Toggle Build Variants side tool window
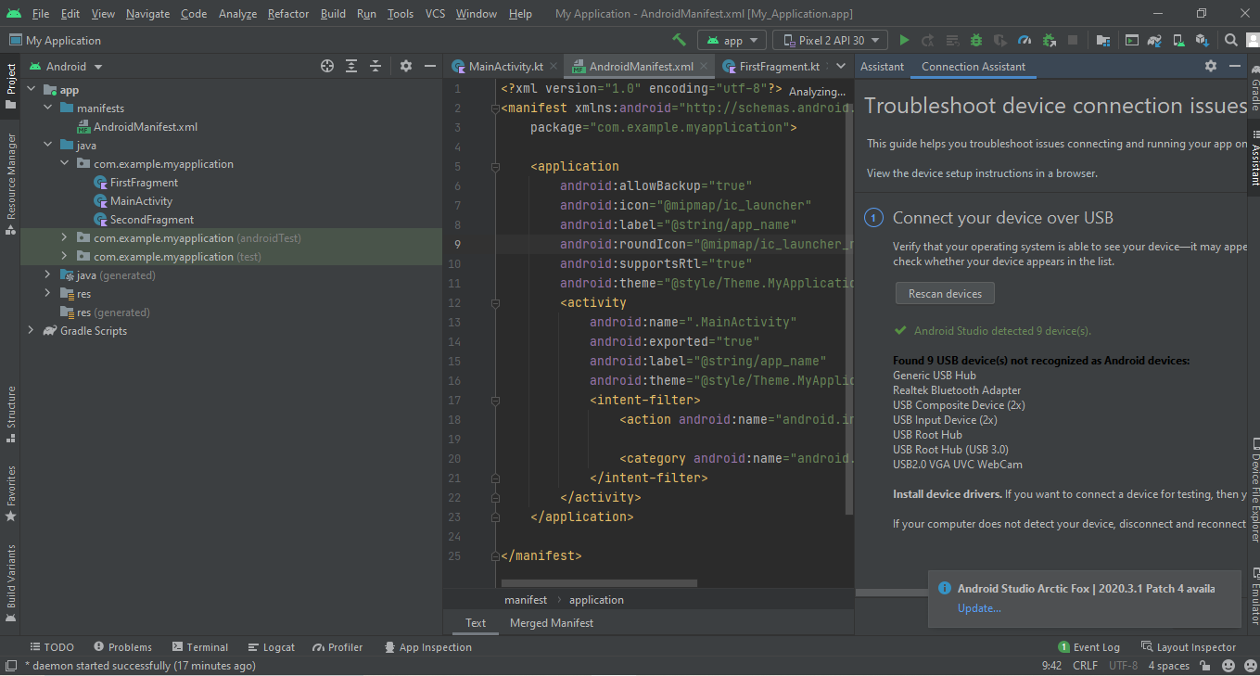 [10, 583]
